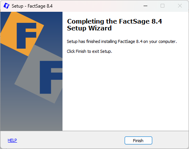Click the 'Setup Wizard' heading line
This screenshot has width=189, height=149.
click(89, 28)
